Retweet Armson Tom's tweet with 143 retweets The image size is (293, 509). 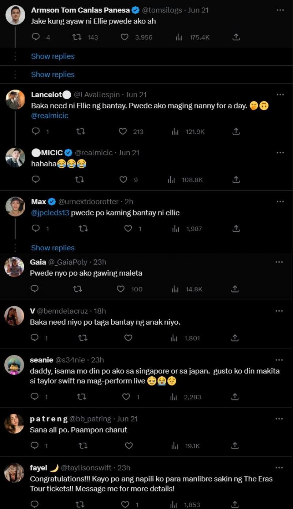[x=77, y=37]
